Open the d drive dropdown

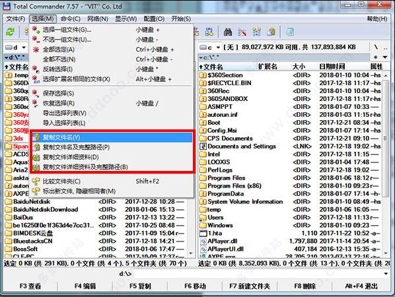[16, 47]
